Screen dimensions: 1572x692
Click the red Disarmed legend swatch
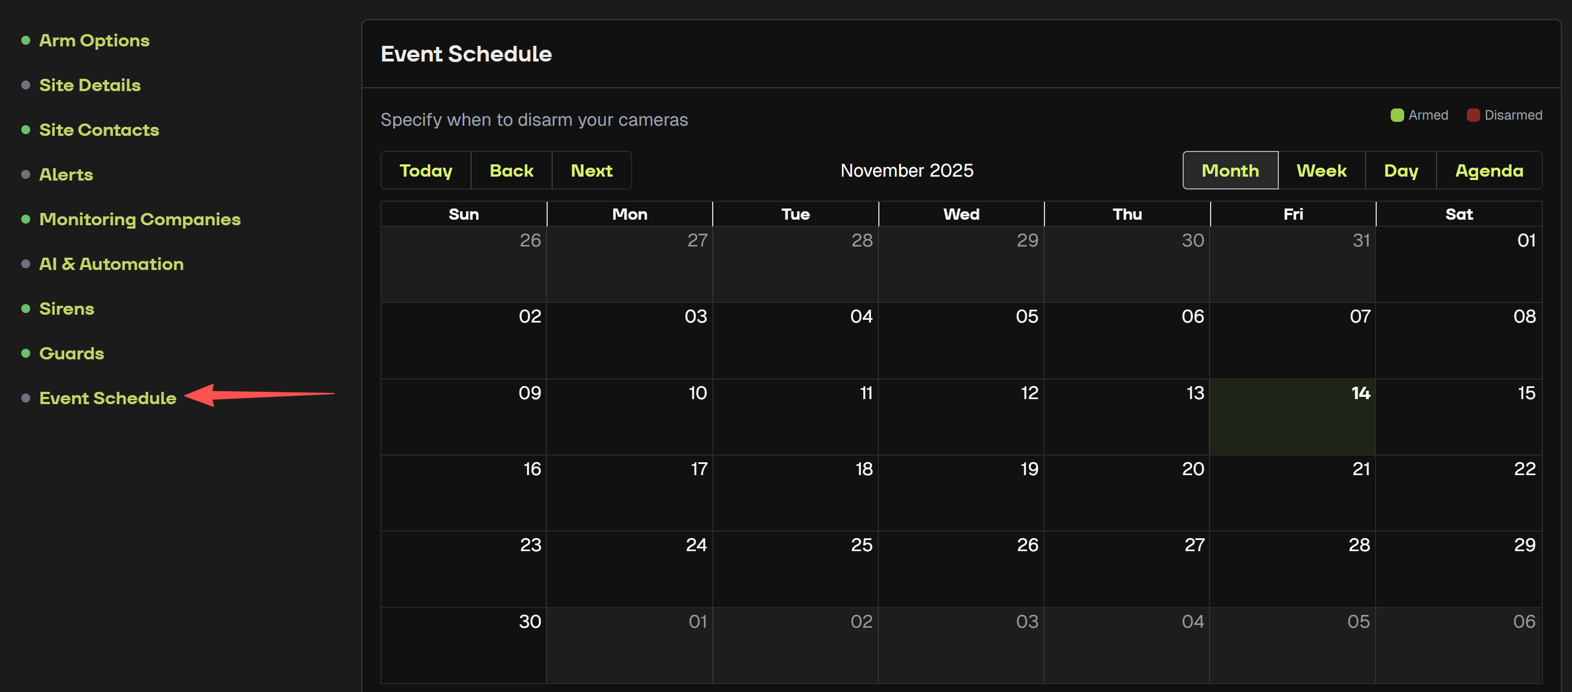[x=1473, y=115]
